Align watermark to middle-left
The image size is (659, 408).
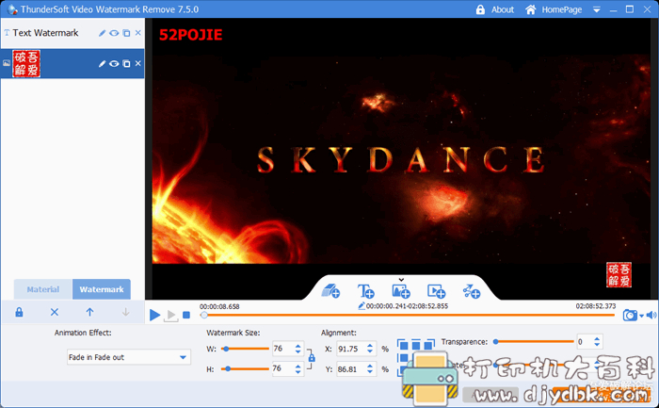(x=404, y=357)
